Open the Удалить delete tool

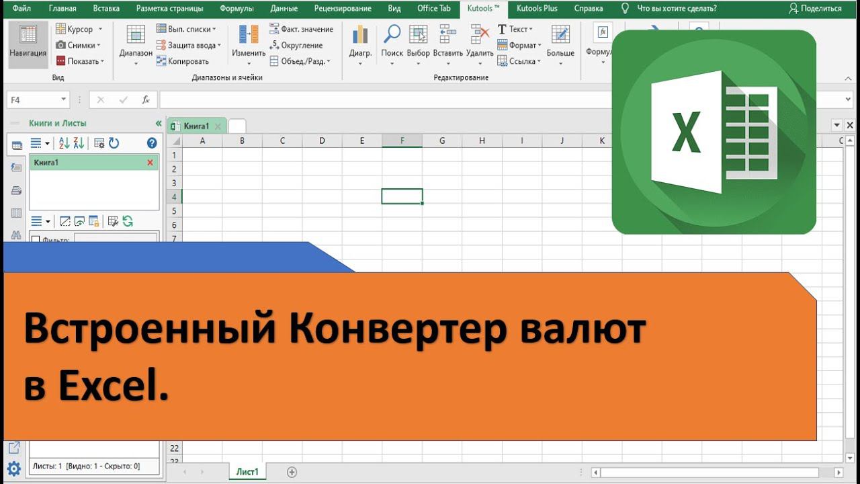pyautogui.click(x=480, y=44)
